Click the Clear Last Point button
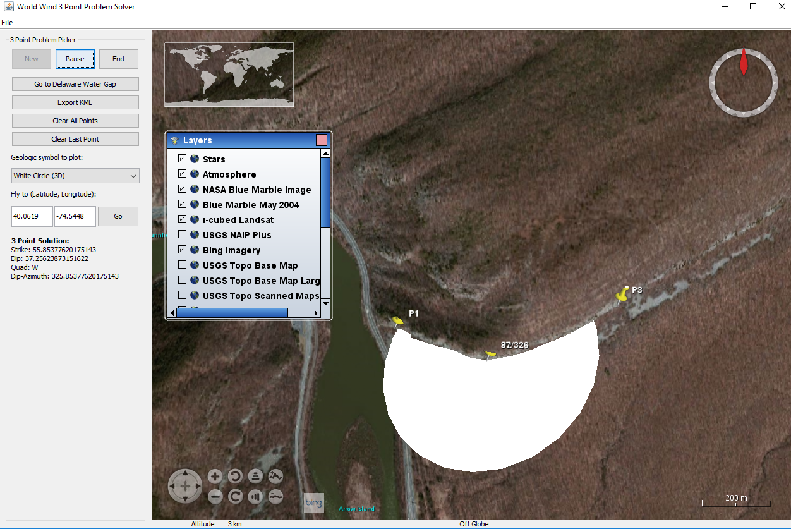The width and height of the screenshot is (791, 529). [x=75, y=139]
